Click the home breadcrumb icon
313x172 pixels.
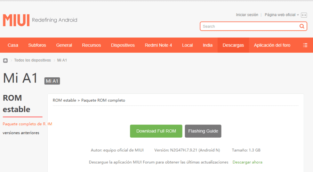(5, 61)
